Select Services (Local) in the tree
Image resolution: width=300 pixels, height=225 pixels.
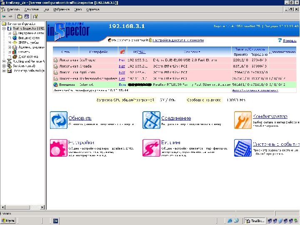pos(24,66)
